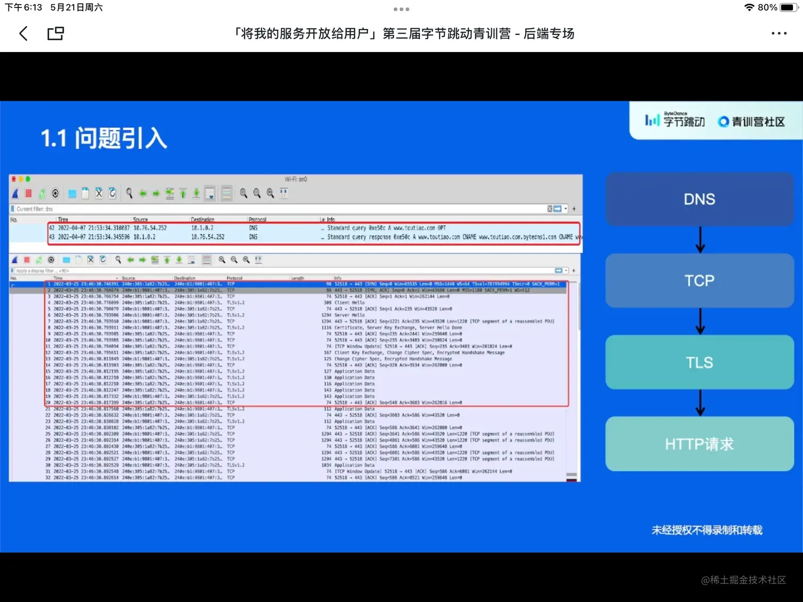Go to previous packet with green left arrow, upper toolbar
This screenshot has width=803, height=602.
click(143, 193)
